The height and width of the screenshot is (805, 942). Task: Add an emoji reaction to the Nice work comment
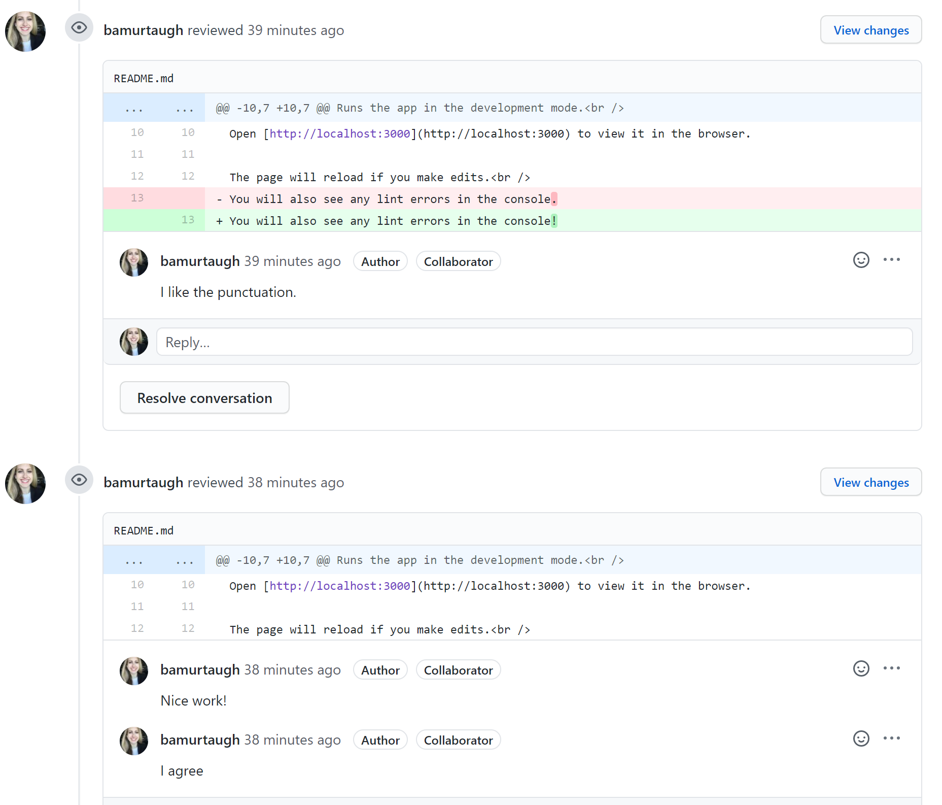(x=861, y=669)
